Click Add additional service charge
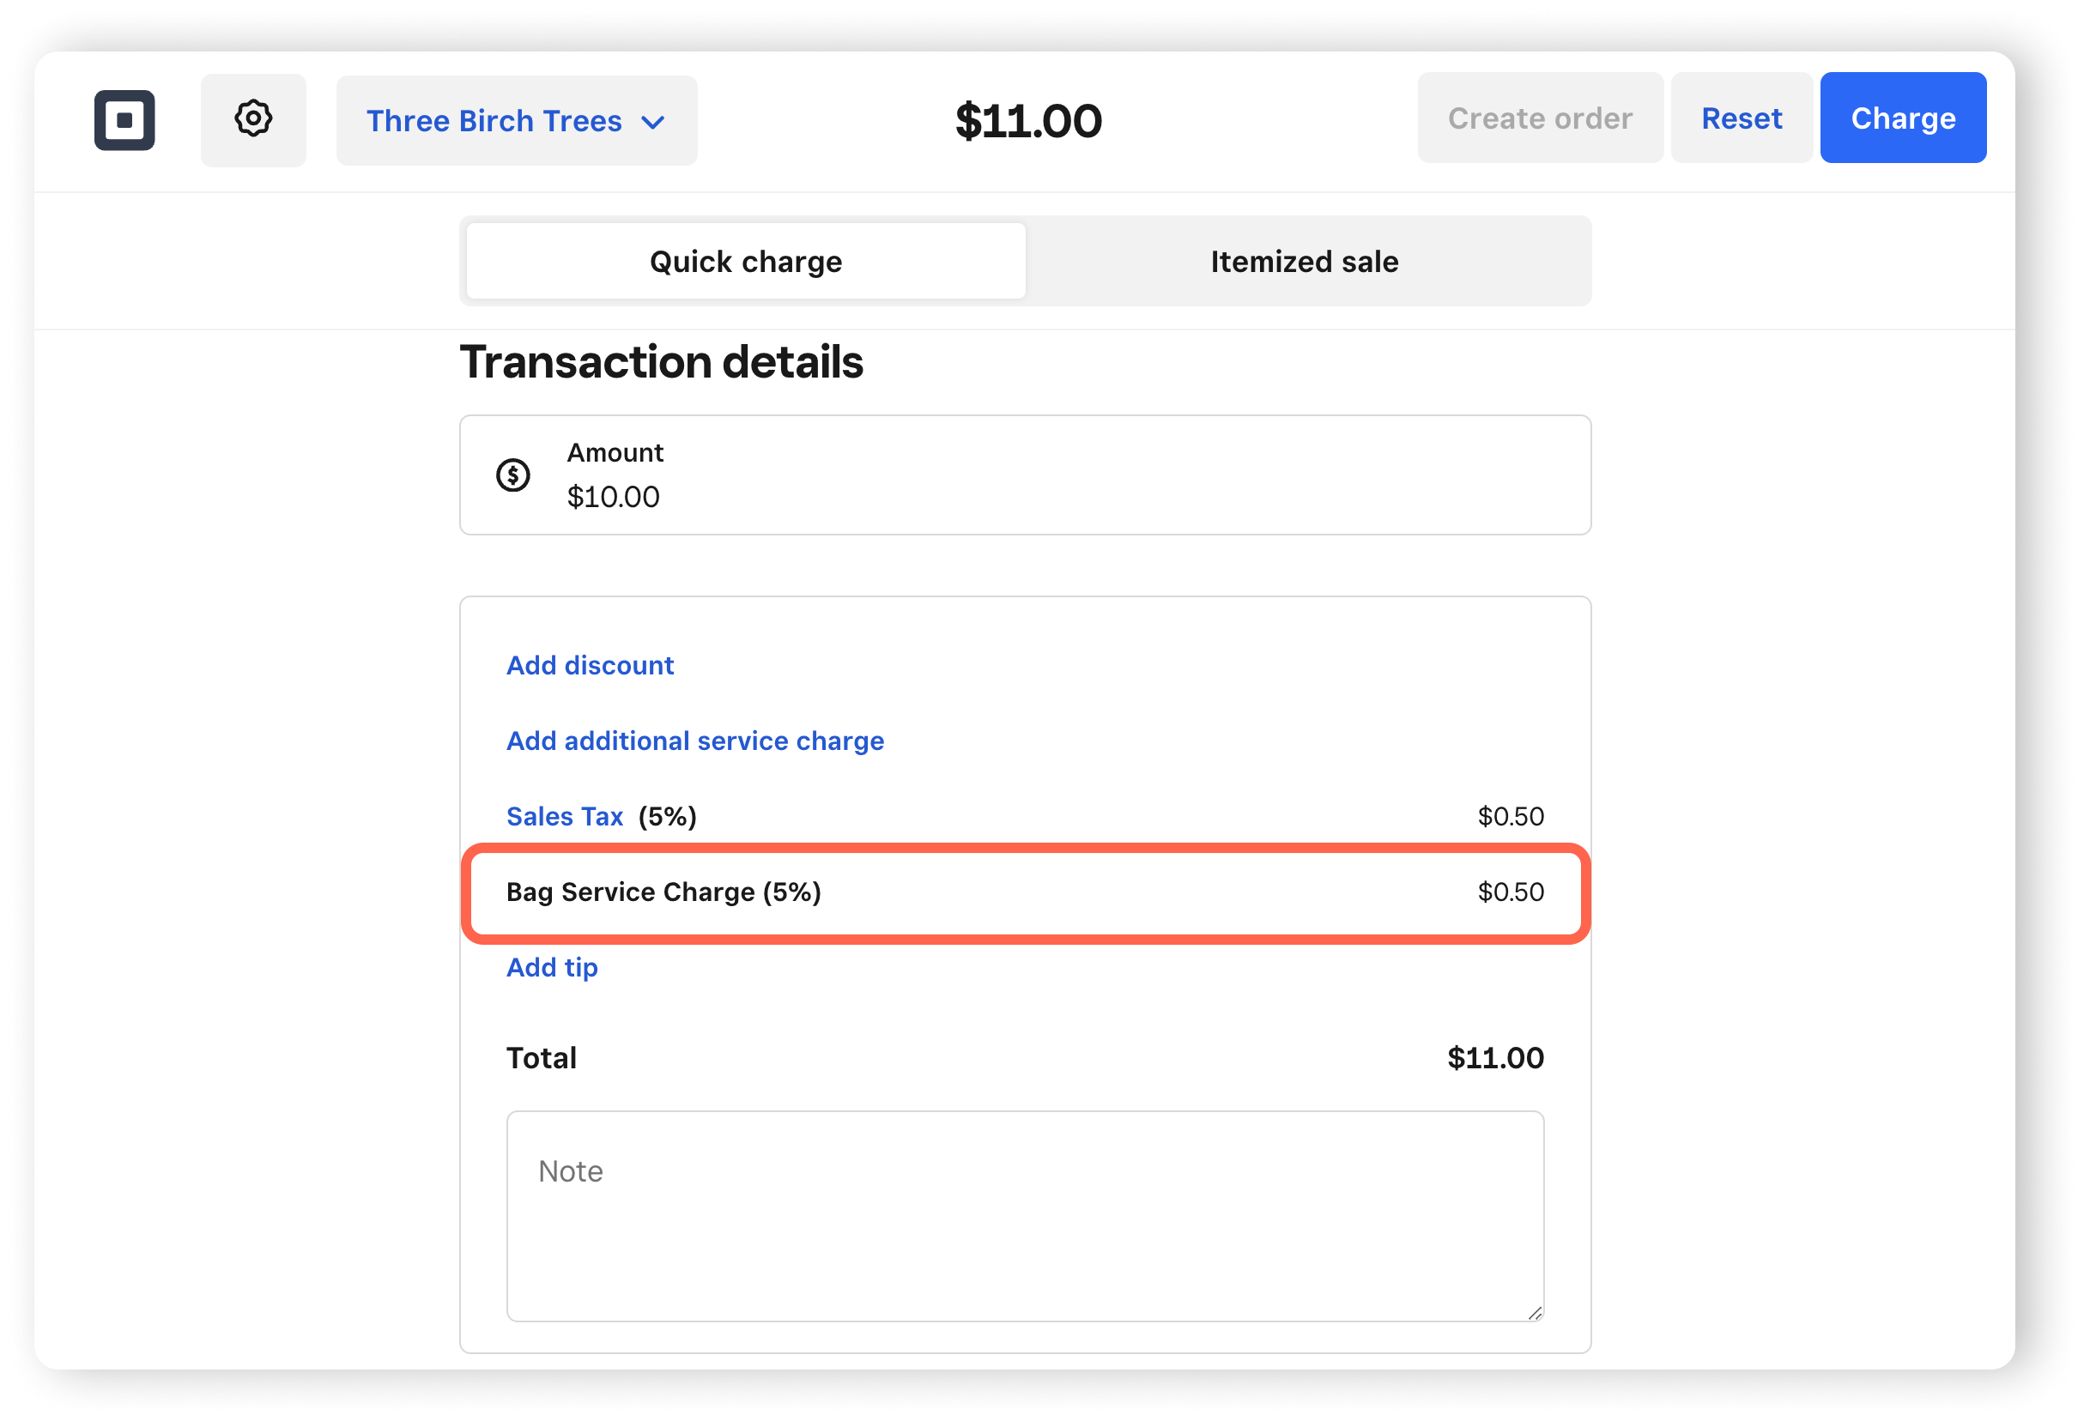Image resolution: width=2084 pixels, height=1421 pixels. [x=694, y=741]
